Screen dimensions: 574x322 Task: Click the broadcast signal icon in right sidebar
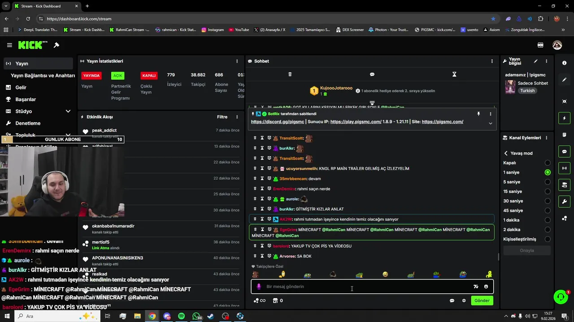click(x=564, y=168)
